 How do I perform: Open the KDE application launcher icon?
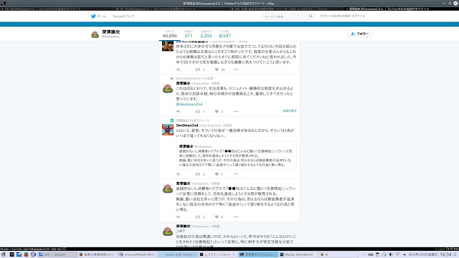click(x=4, y=254)
